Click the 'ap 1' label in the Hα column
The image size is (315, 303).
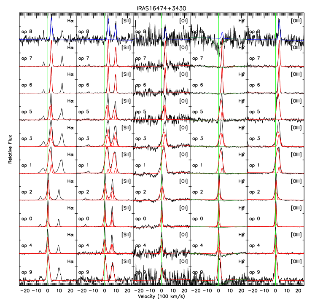(x=27, y=166)
